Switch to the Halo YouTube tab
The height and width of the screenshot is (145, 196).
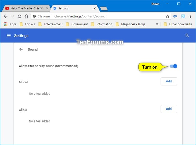pyautogui.click(x=25, y=8)
